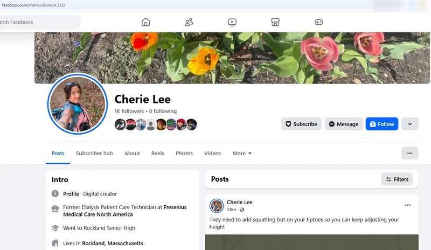Click the Subscribe button
The height and width of the screenshot is (250, 431).
301,124
